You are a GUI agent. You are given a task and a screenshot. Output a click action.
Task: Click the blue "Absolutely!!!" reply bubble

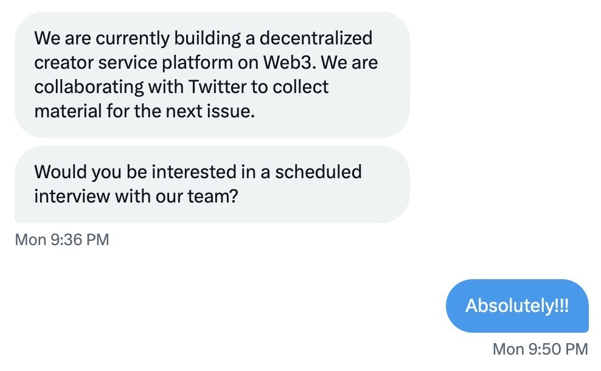(x=517, y=305)
